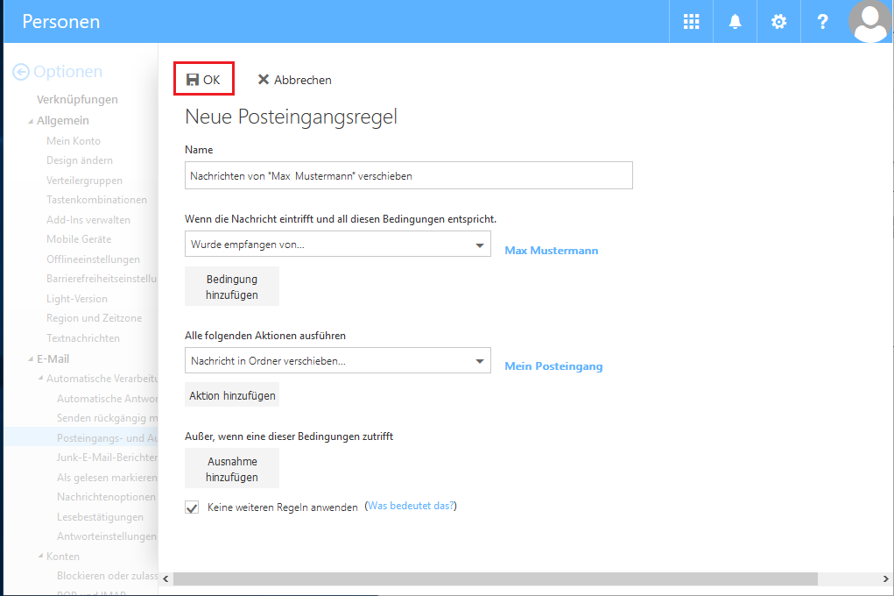Open the settings gear icon
The width and height of the screenshot is (894, 596).
tap(778, 21)
